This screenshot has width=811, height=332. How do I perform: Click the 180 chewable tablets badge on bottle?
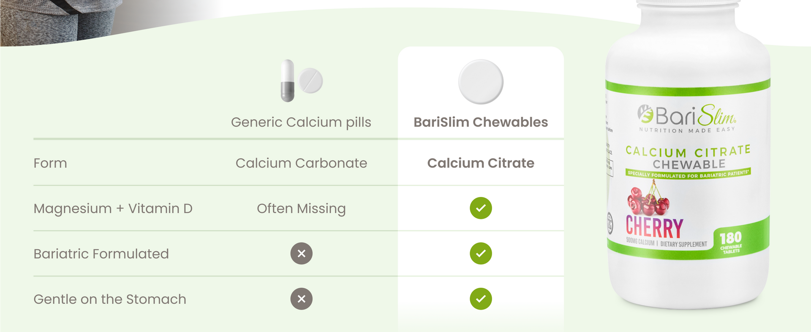pyautogui.click(x=731, y=242)
